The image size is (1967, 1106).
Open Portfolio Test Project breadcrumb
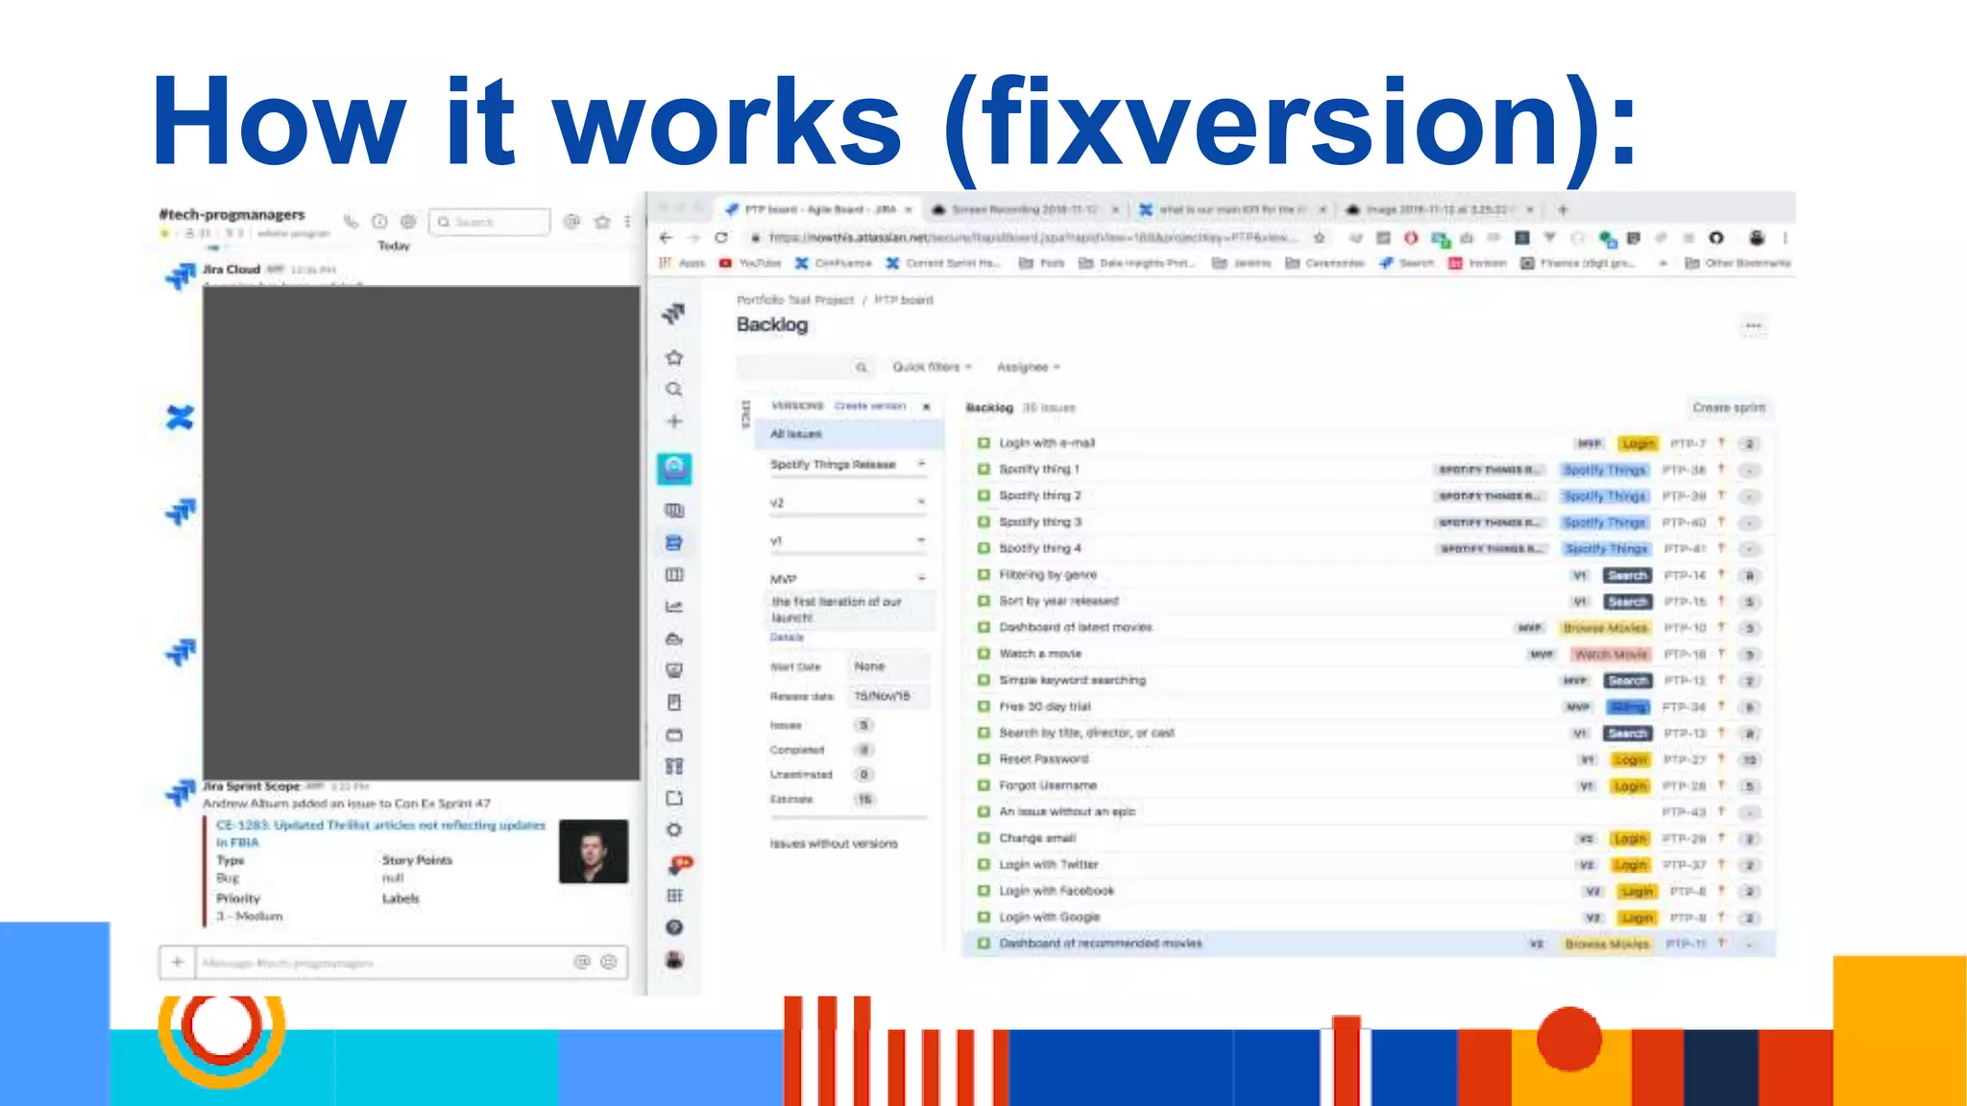[x=795, y=301]
